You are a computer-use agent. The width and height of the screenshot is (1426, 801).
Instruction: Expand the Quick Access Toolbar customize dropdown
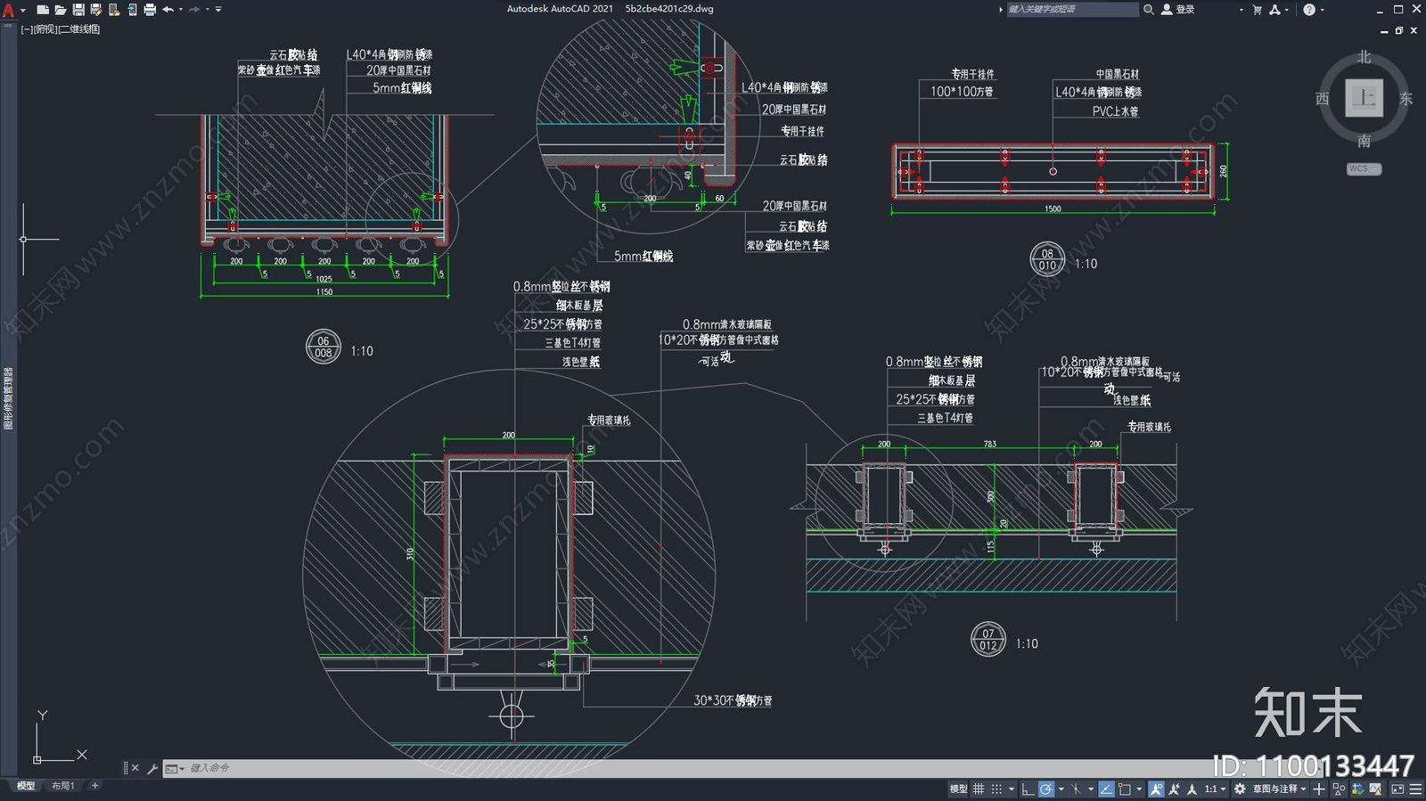tap(218, 10)
